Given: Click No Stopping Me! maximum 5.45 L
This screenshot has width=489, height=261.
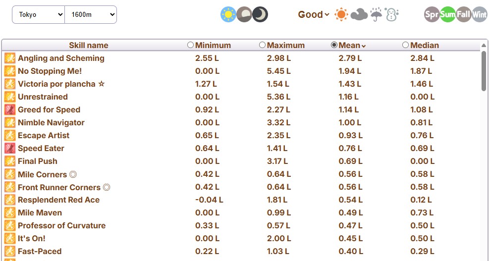Looking at the screenshot, I should 279,71.
